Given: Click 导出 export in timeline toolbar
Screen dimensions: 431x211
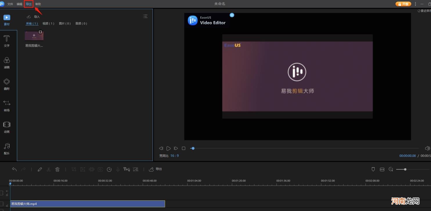Looking at the screenshot, I should pos(155,169).
